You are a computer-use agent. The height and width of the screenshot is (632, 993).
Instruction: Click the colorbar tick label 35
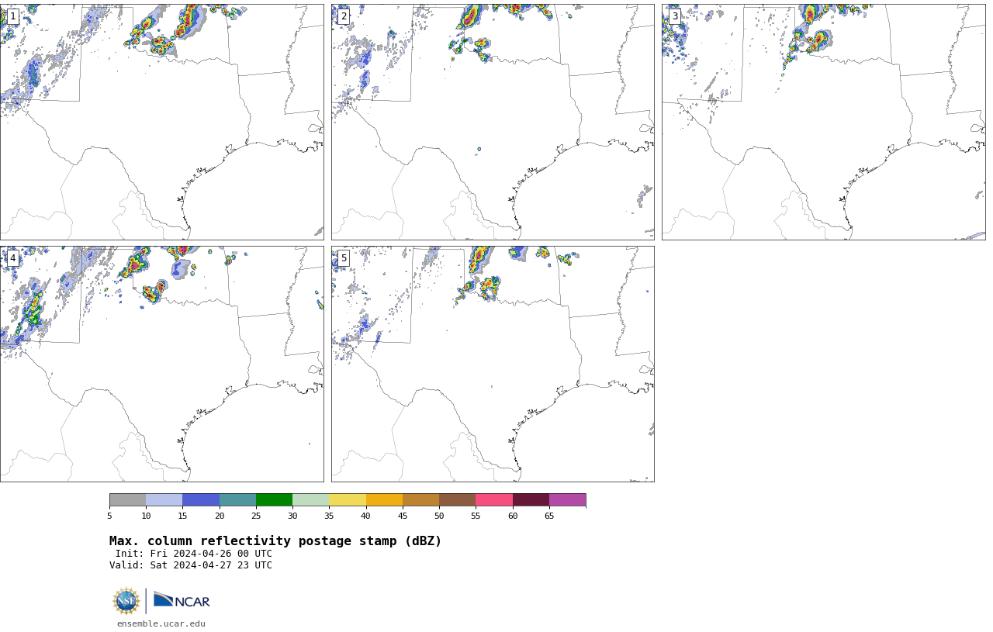pyautogui.click(x=329, y=516)
